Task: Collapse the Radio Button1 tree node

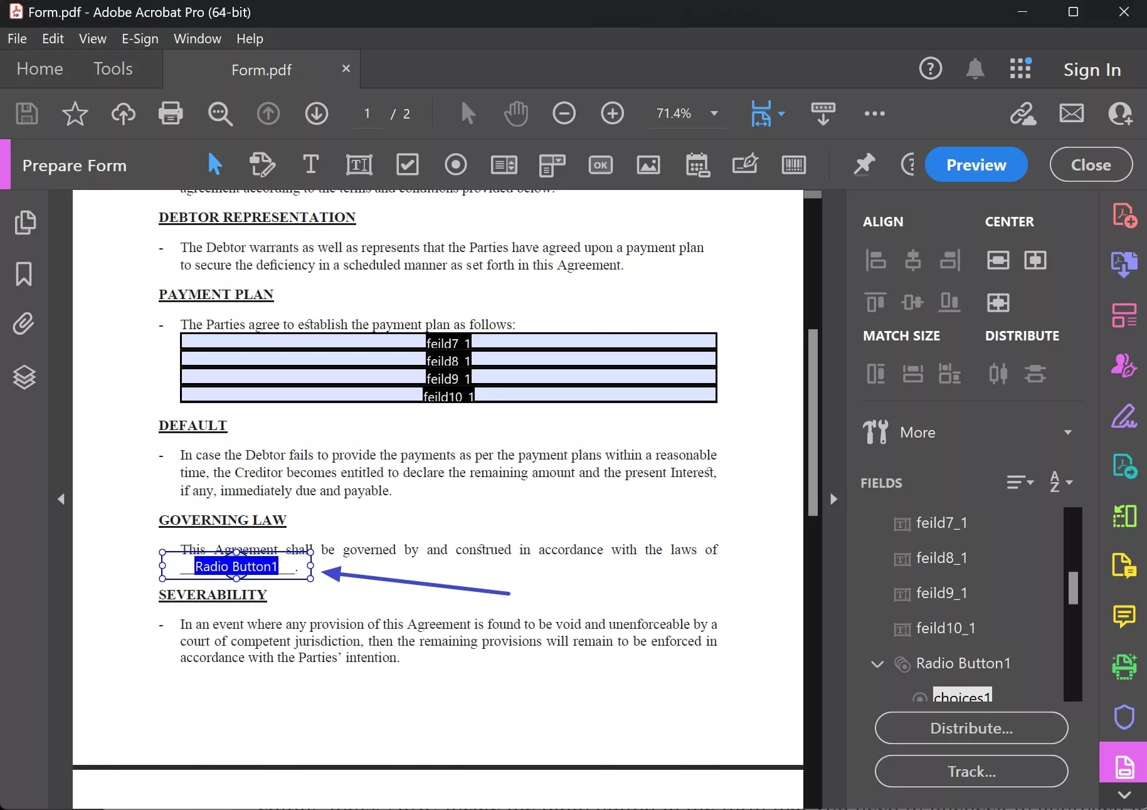Action: pyautogui.click(x=877, y=663)
